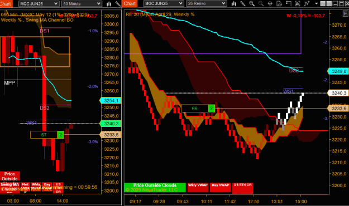
Task: Minimize the right chart window
Action: (335, 3)
